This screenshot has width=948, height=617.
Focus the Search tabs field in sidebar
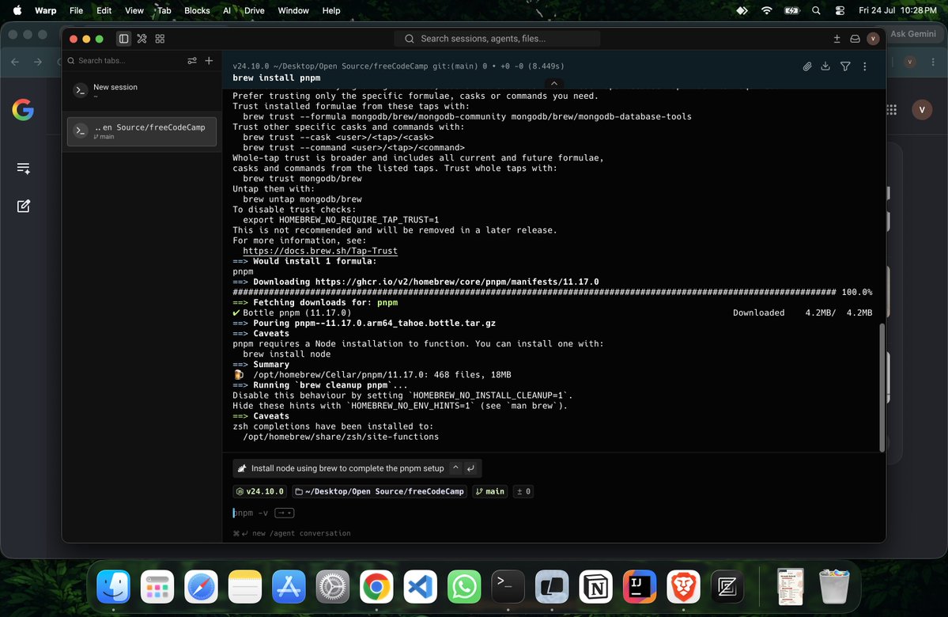pyautogui.click(x=124, y=60)
